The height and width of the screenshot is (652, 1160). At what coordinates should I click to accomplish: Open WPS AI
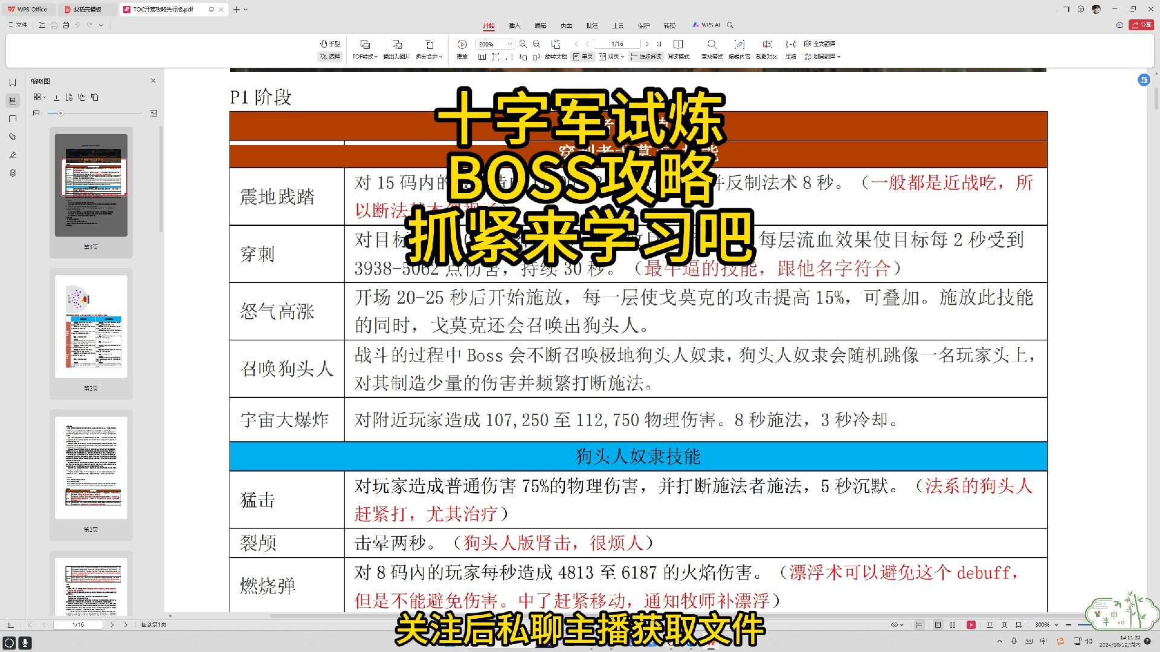tap(706, 25)
